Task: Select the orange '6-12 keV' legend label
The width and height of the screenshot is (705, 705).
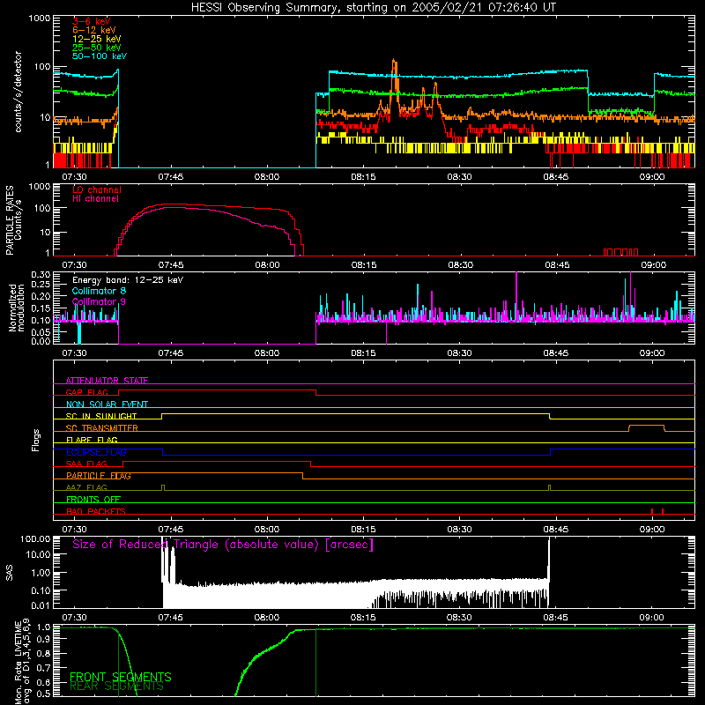Action: (x=93, y=30)
